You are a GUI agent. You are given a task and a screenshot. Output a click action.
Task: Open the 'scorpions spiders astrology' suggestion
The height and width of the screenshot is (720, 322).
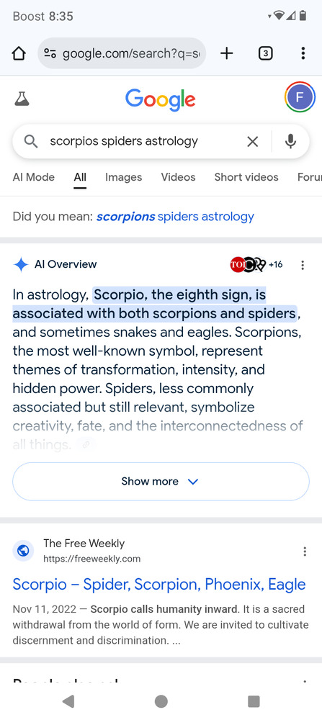(x=175, y=216)
